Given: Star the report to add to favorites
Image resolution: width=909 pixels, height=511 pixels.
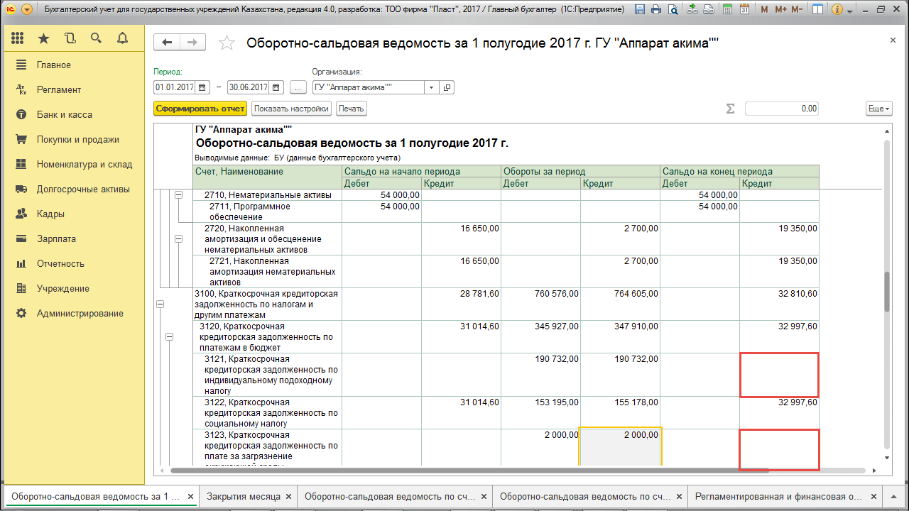Looking at the screenshot, I should tap(227, 43).
